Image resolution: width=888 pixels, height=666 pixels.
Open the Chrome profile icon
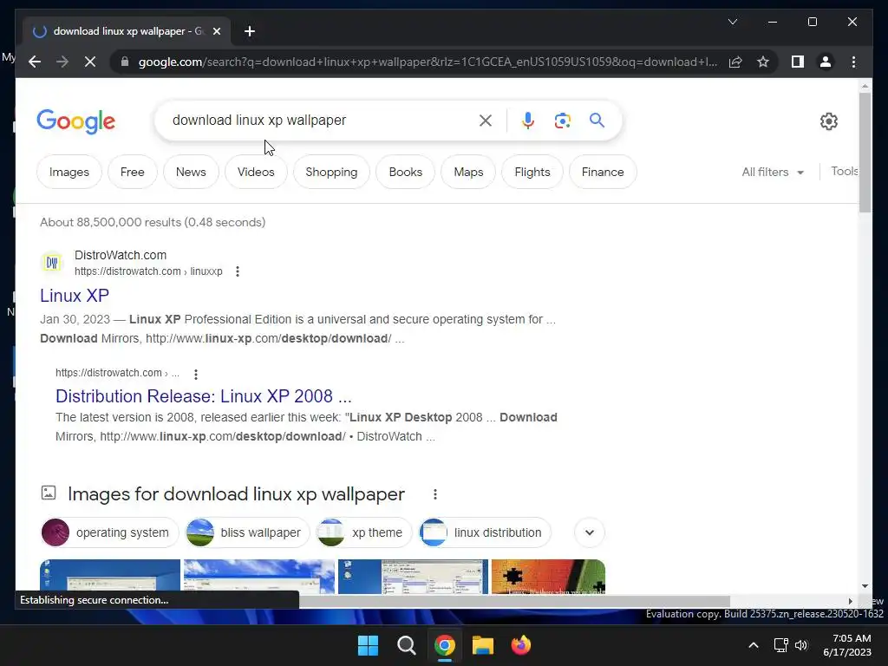click(x=826, y=62)
